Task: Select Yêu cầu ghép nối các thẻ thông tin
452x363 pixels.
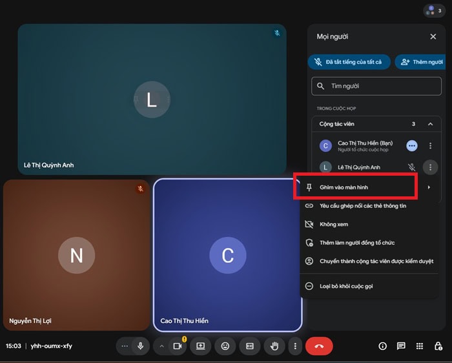Action: (x=369, y=206)
